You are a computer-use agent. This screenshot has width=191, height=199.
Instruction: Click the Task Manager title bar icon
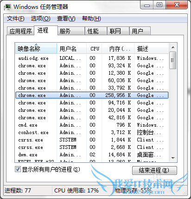pyautogui.click(x=7, y=7)
